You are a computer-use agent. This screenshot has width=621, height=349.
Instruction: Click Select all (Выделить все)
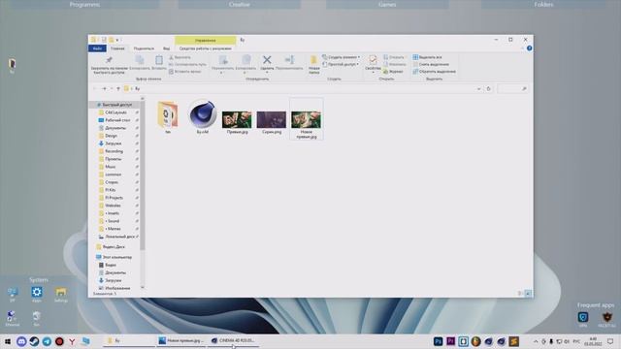(x=427, y=57)
